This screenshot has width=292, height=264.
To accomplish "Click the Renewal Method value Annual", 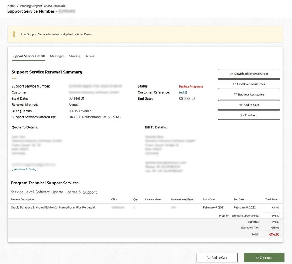I will click(74, 105).
